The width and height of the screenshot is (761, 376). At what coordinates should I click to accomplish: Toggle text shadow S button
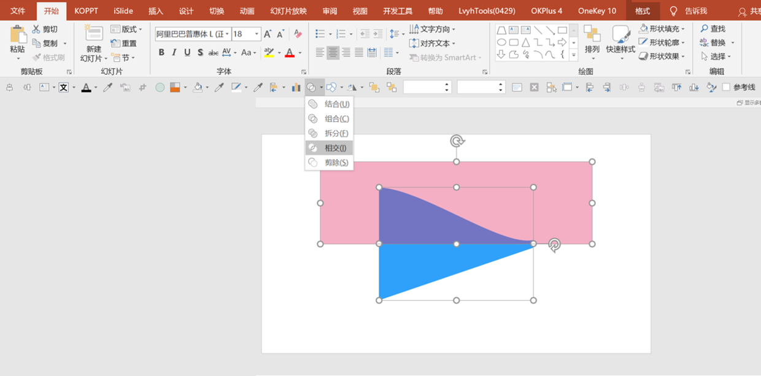coord(200,53)
